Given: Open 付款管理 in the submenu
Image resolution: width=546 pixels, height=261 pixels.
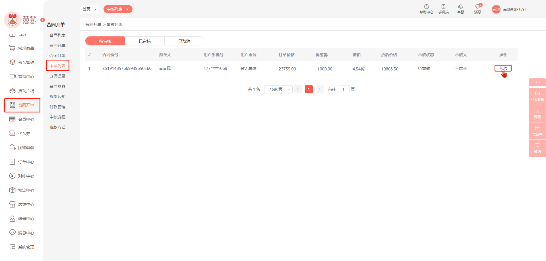Looking at the screenshot, I should [57, 107].
